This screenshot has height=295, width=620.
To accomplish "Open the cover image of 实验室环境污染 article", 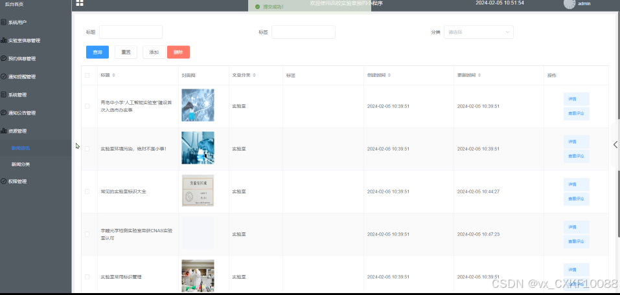I will point(198,147).
